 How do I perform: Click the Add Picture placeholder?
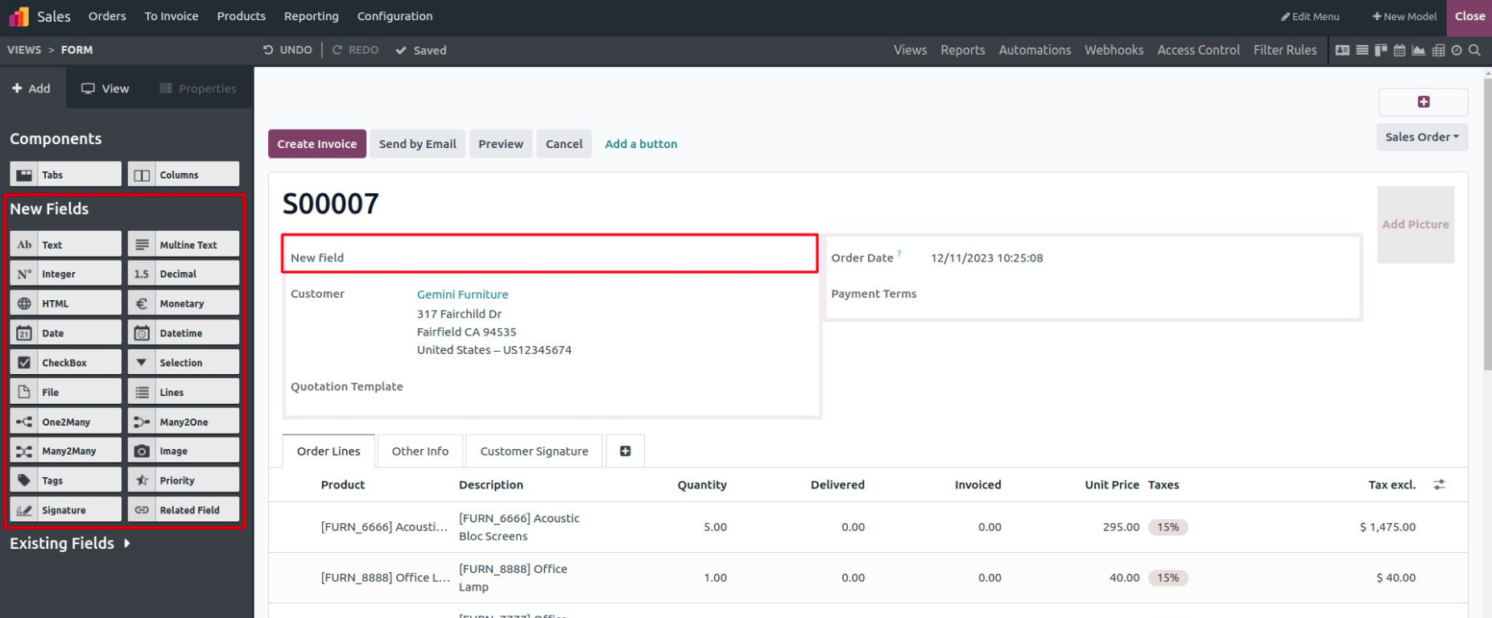pos(1415,225)
